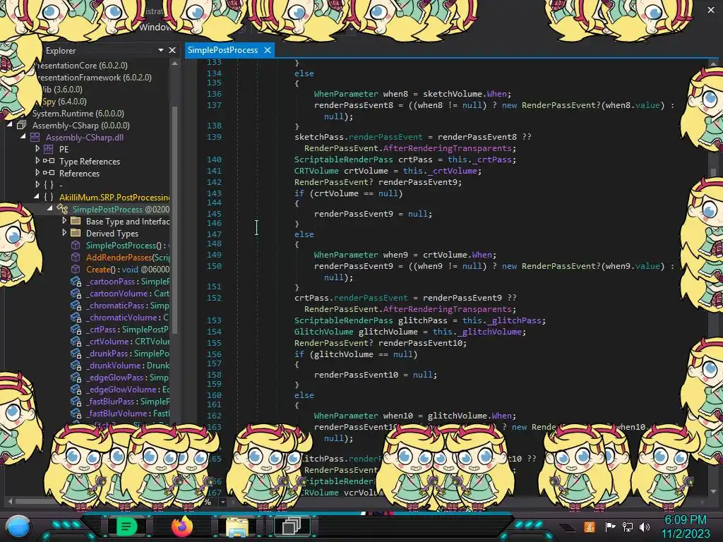Click the _edgeGlowPass field icon
Screen dimensions: 723x542
click(76, 378)
